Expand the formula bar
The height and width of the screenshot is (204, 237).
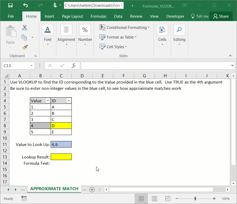tap(232, 66)
